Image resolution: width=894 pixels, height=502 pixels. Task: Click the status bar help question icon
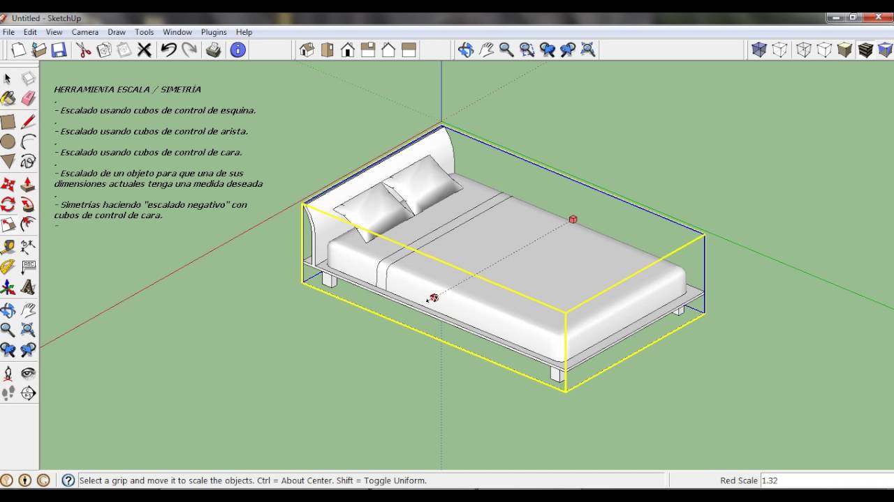68,480
